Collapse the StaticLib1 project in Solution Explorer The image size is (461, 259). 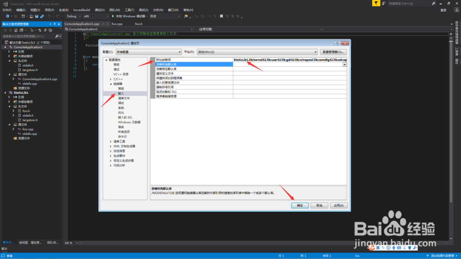click(x=5, y=92)
